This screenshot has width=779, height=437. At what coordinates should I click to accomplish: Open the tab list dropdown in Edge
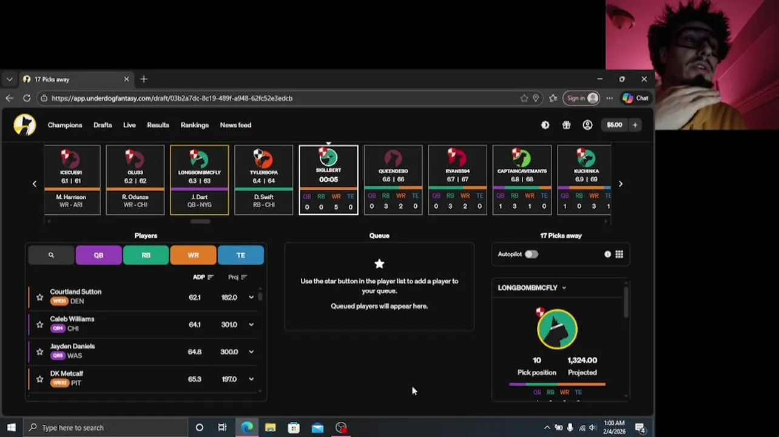click(x=9, y=80)
